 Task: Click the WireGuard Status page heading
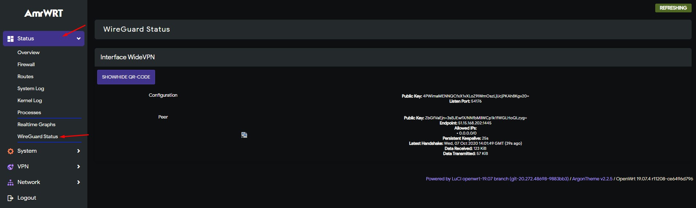(137, 29)
